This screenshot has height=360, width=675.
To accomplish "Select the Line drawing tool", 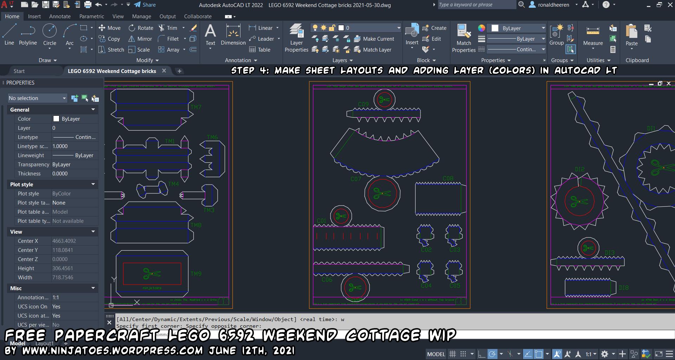I will [9, 35].
